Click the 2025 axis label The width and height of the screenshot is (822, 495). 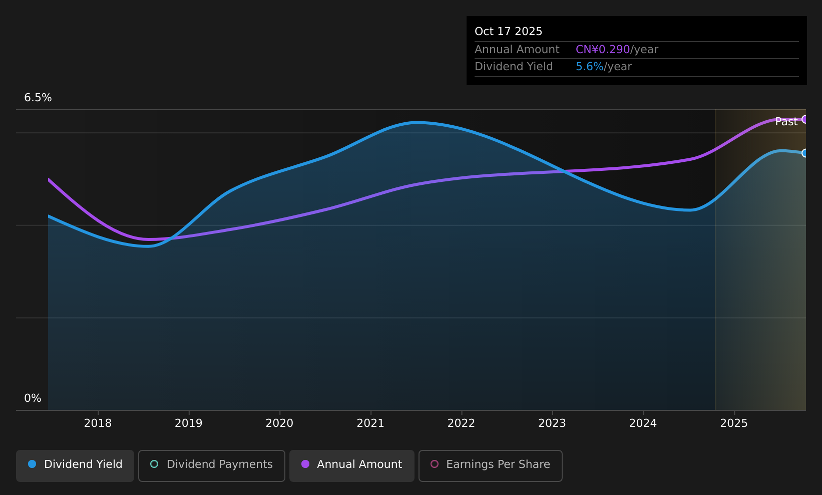click(x=734, y=423)
